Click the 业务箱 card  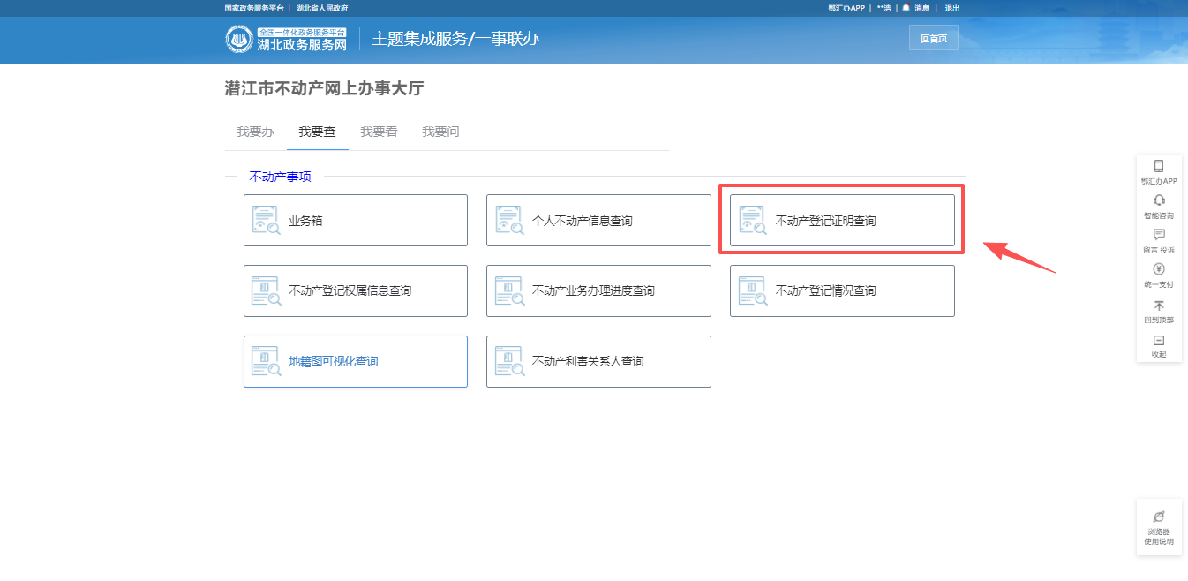(355, 221)
